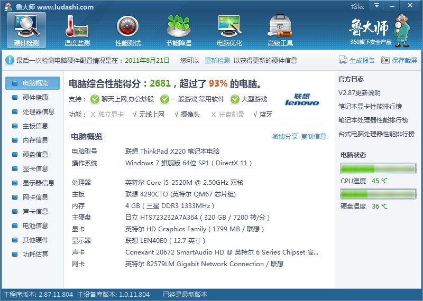This screenshot has height=301, width=423.
Task: Click the Lenovo 联想 brand logo
Action: click(x=302, y=99)
